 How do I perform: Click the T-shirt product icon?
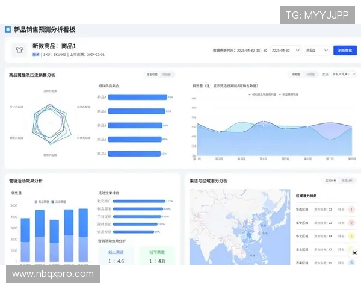click(x=19, y=50)
